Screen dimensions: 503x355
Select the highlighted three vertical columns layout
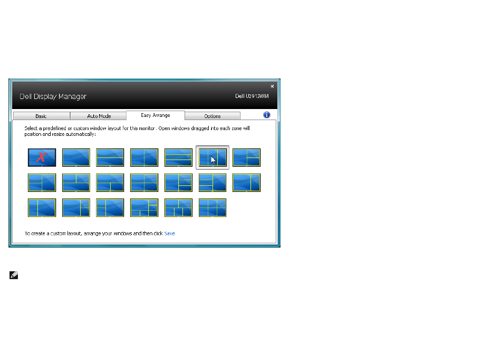click(x=212, y=157)
